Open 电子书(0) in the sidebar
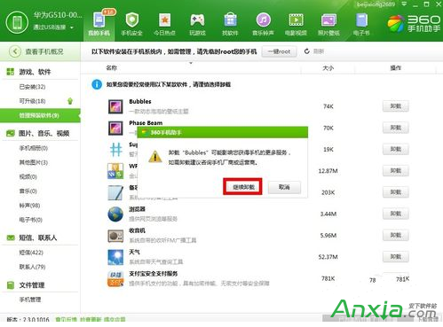443x327 pixels. [31, 220]
